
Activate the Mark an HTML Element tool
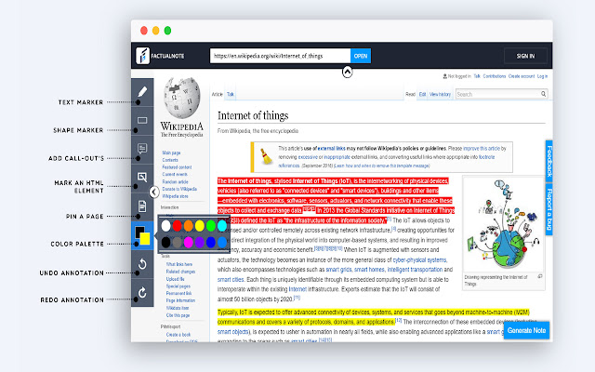click(142, 178)
